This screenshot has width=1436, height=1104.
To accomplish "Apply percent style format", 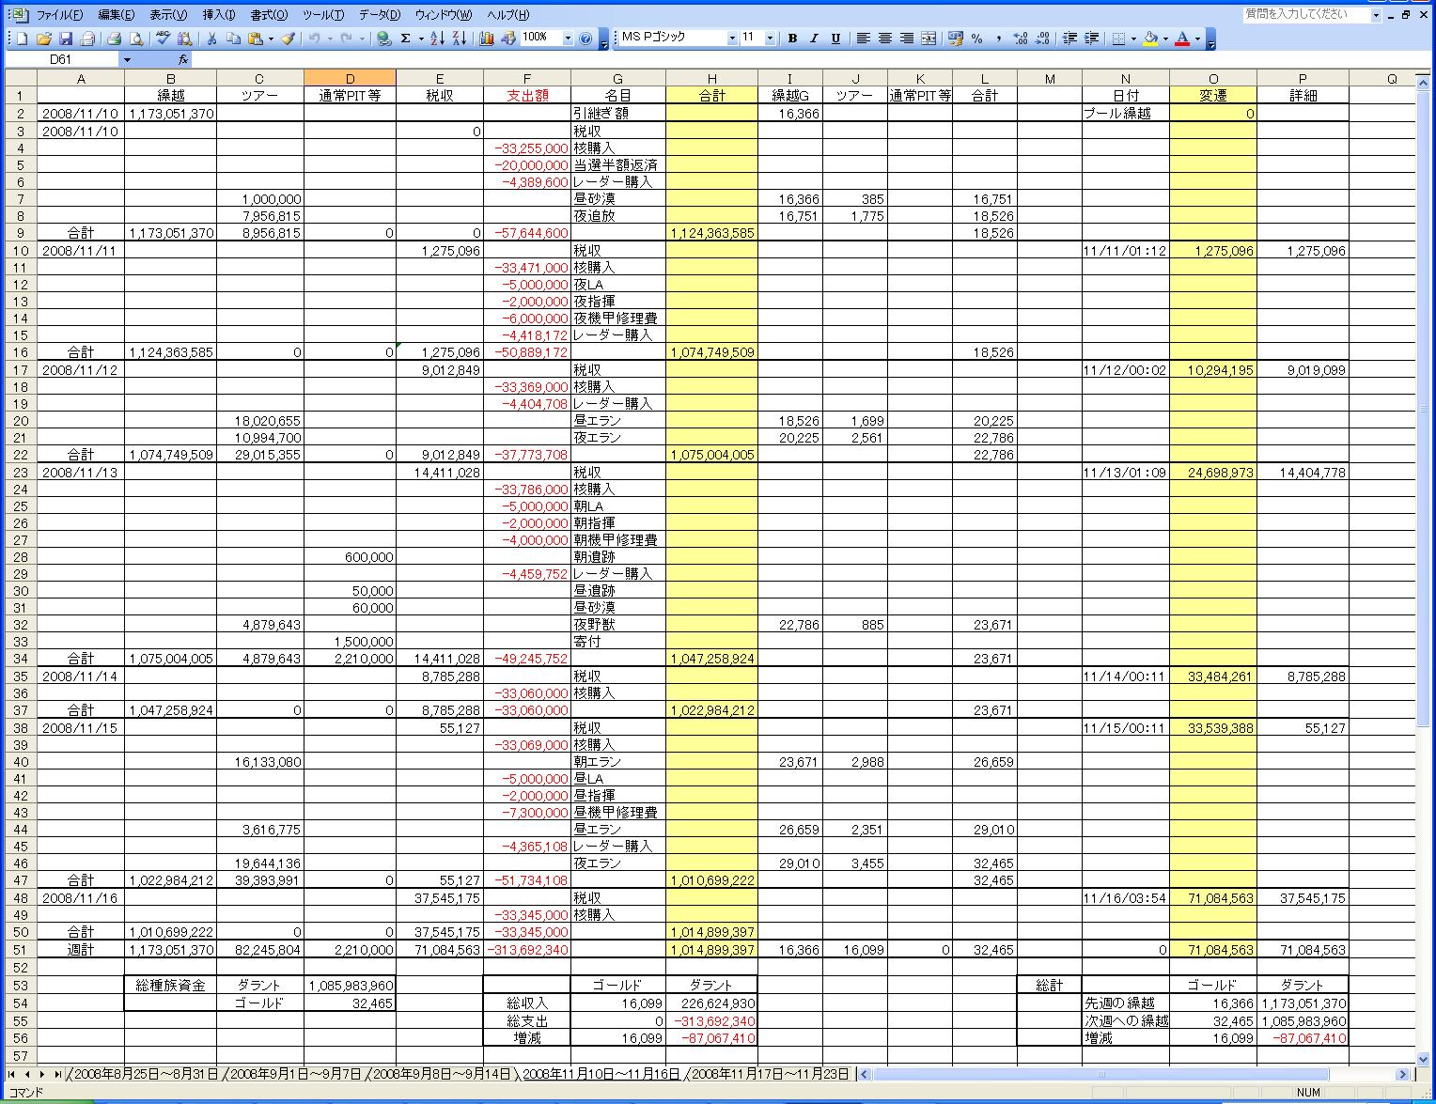I will coord(977,39).
